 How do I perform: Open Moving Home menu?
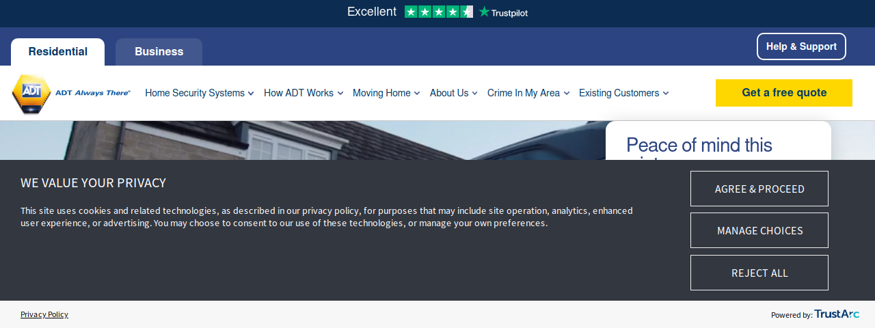(x=381, y=93)
